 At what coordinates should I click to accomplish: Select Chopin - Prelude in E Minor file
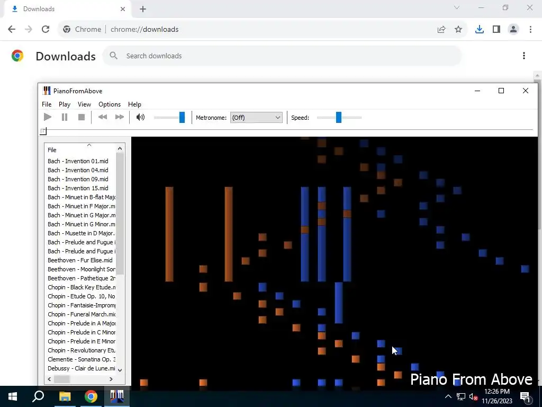(80, 341)
